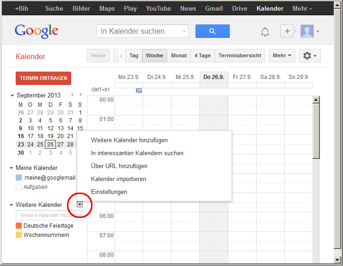Collapse the Meine Kalender section

12,168
